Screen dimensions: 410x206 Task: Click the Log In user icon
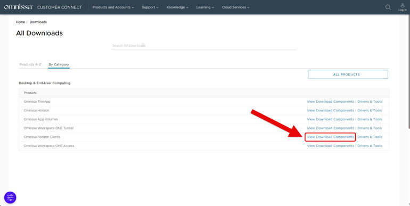[x=403, y=7]
